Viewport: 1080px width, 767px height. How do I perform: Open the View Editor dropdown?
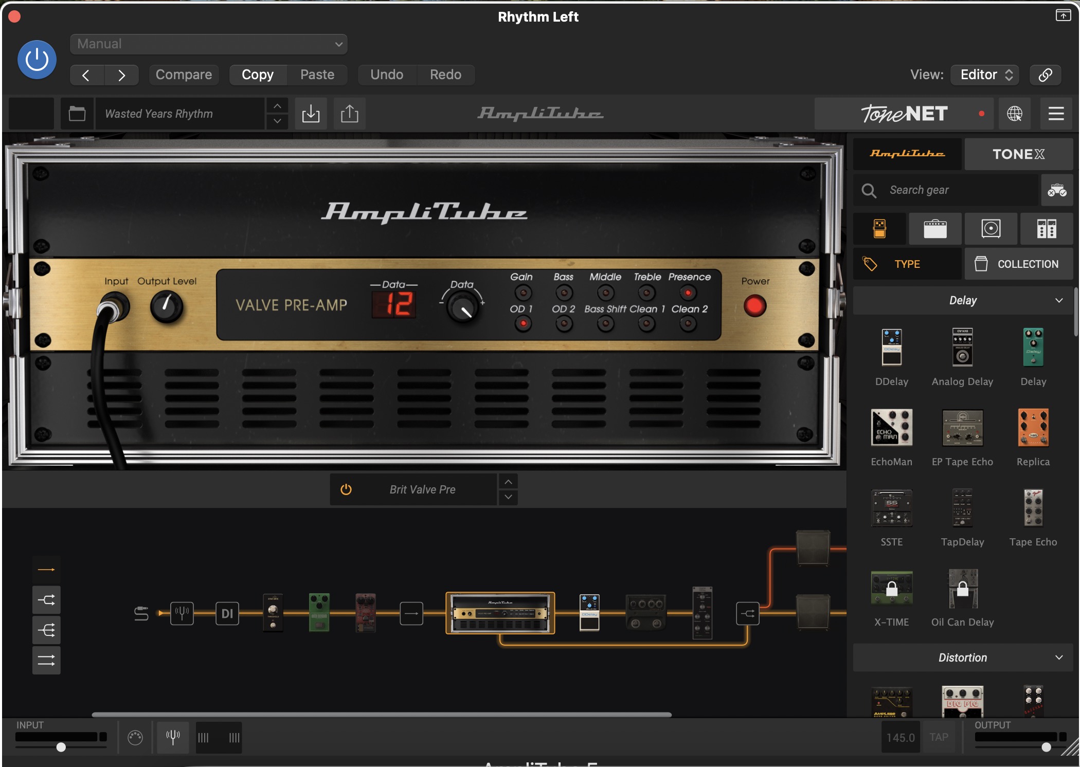click(x=985, y=75)
